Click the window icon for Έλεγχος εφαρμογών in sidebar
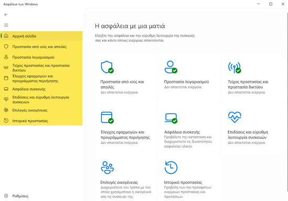Image resolution: width=288 pixels, height=201 pixels. pos(6,78)
